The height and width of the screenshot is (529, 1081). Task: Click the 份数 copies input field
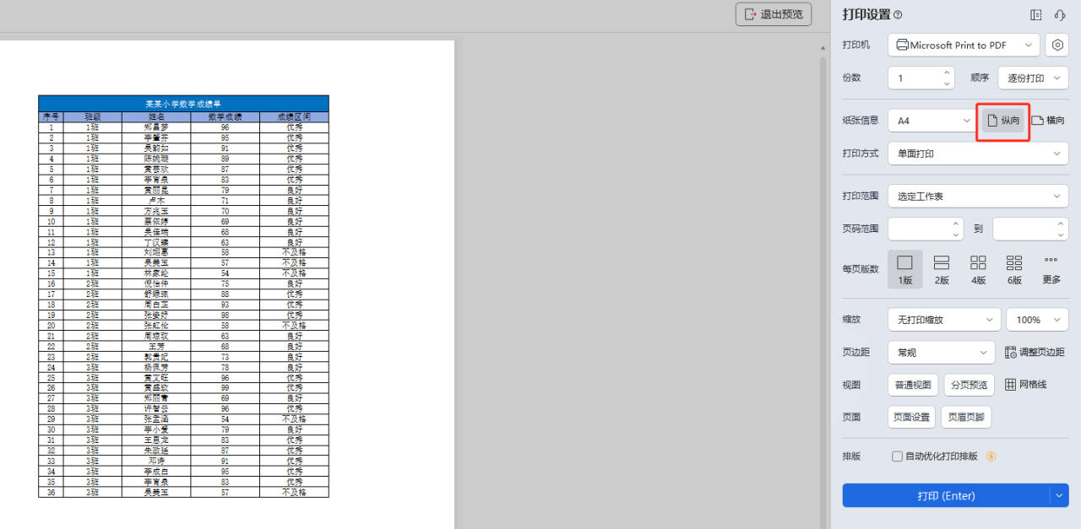pos(915,78)
